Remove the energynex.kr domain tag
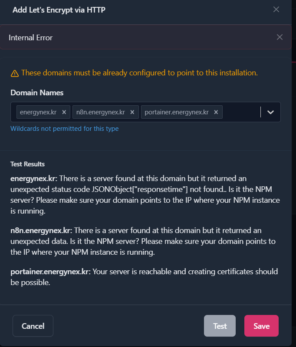This screenshot has width=296, height=347. click(64, 112)
